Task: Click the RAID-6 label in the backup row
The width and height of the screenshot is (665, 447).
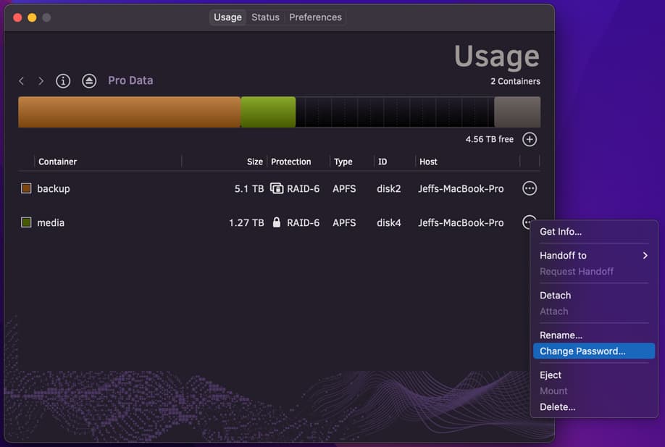Action: point(304,188)
